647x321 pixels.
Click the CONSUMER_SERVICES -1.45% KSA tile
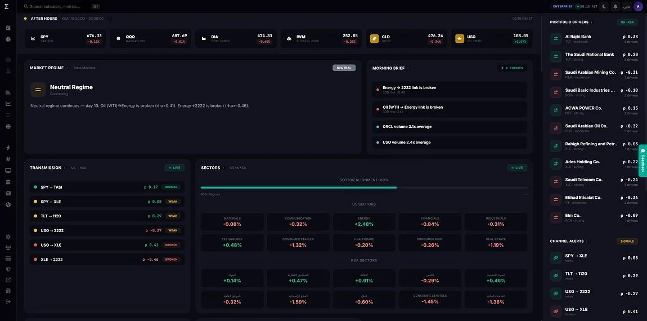point(430,299)
